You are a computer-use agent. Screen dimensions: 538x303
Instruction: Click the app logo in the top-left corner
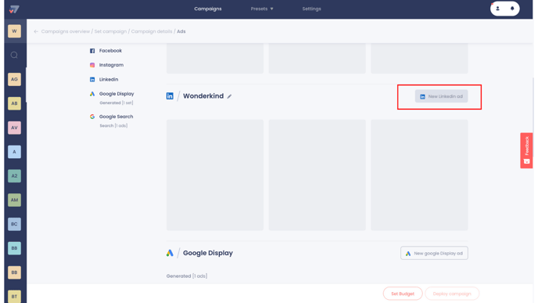click(14, 9)
